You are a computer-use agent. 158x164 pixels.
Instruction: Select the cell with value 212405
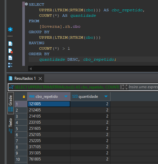pyautogui.click(x=49, y=110)
